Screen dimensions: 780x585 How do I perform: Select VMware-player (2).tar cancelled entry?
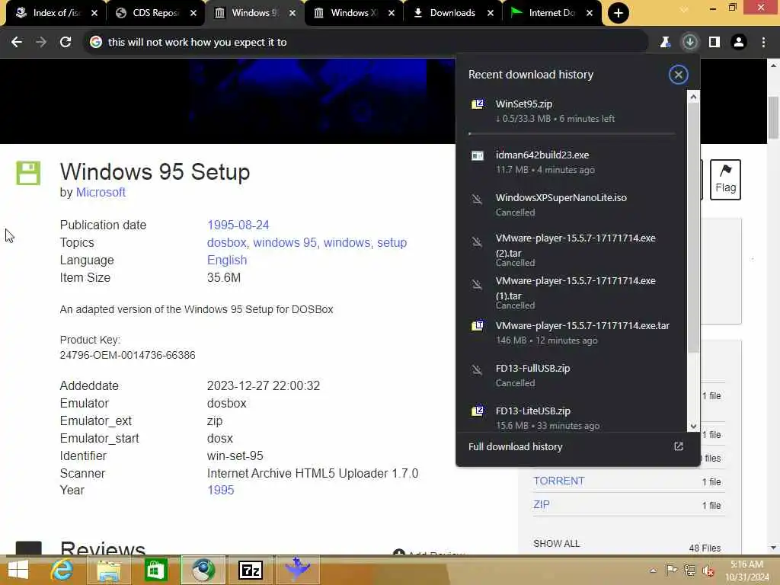(571, 250)
